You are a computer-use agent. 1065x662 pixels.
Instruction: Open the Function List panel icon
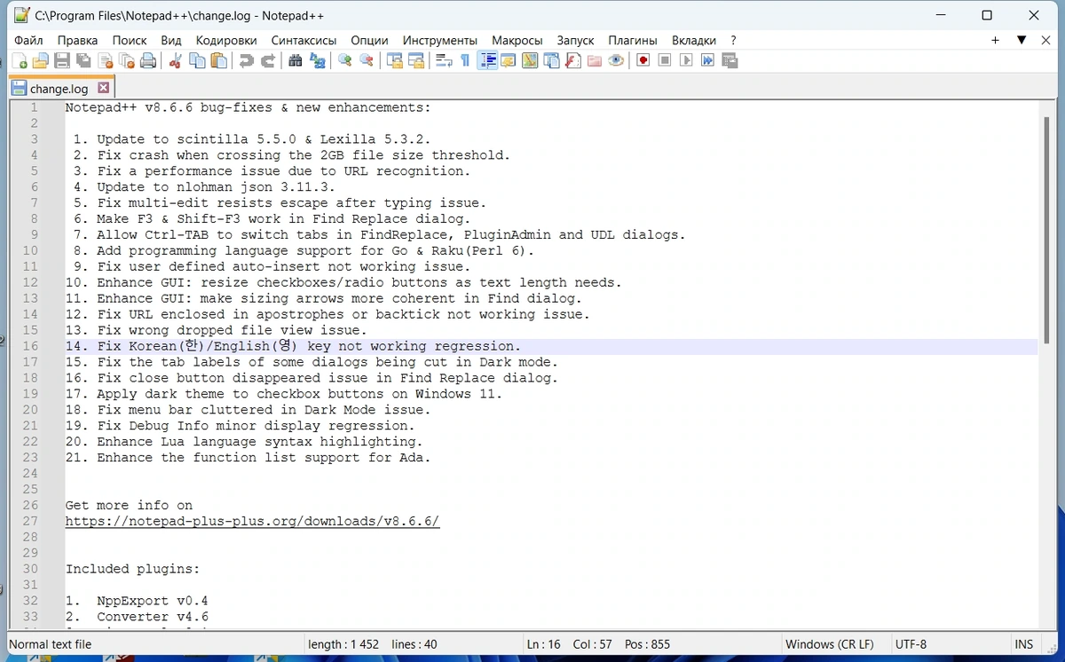(572, 60)
